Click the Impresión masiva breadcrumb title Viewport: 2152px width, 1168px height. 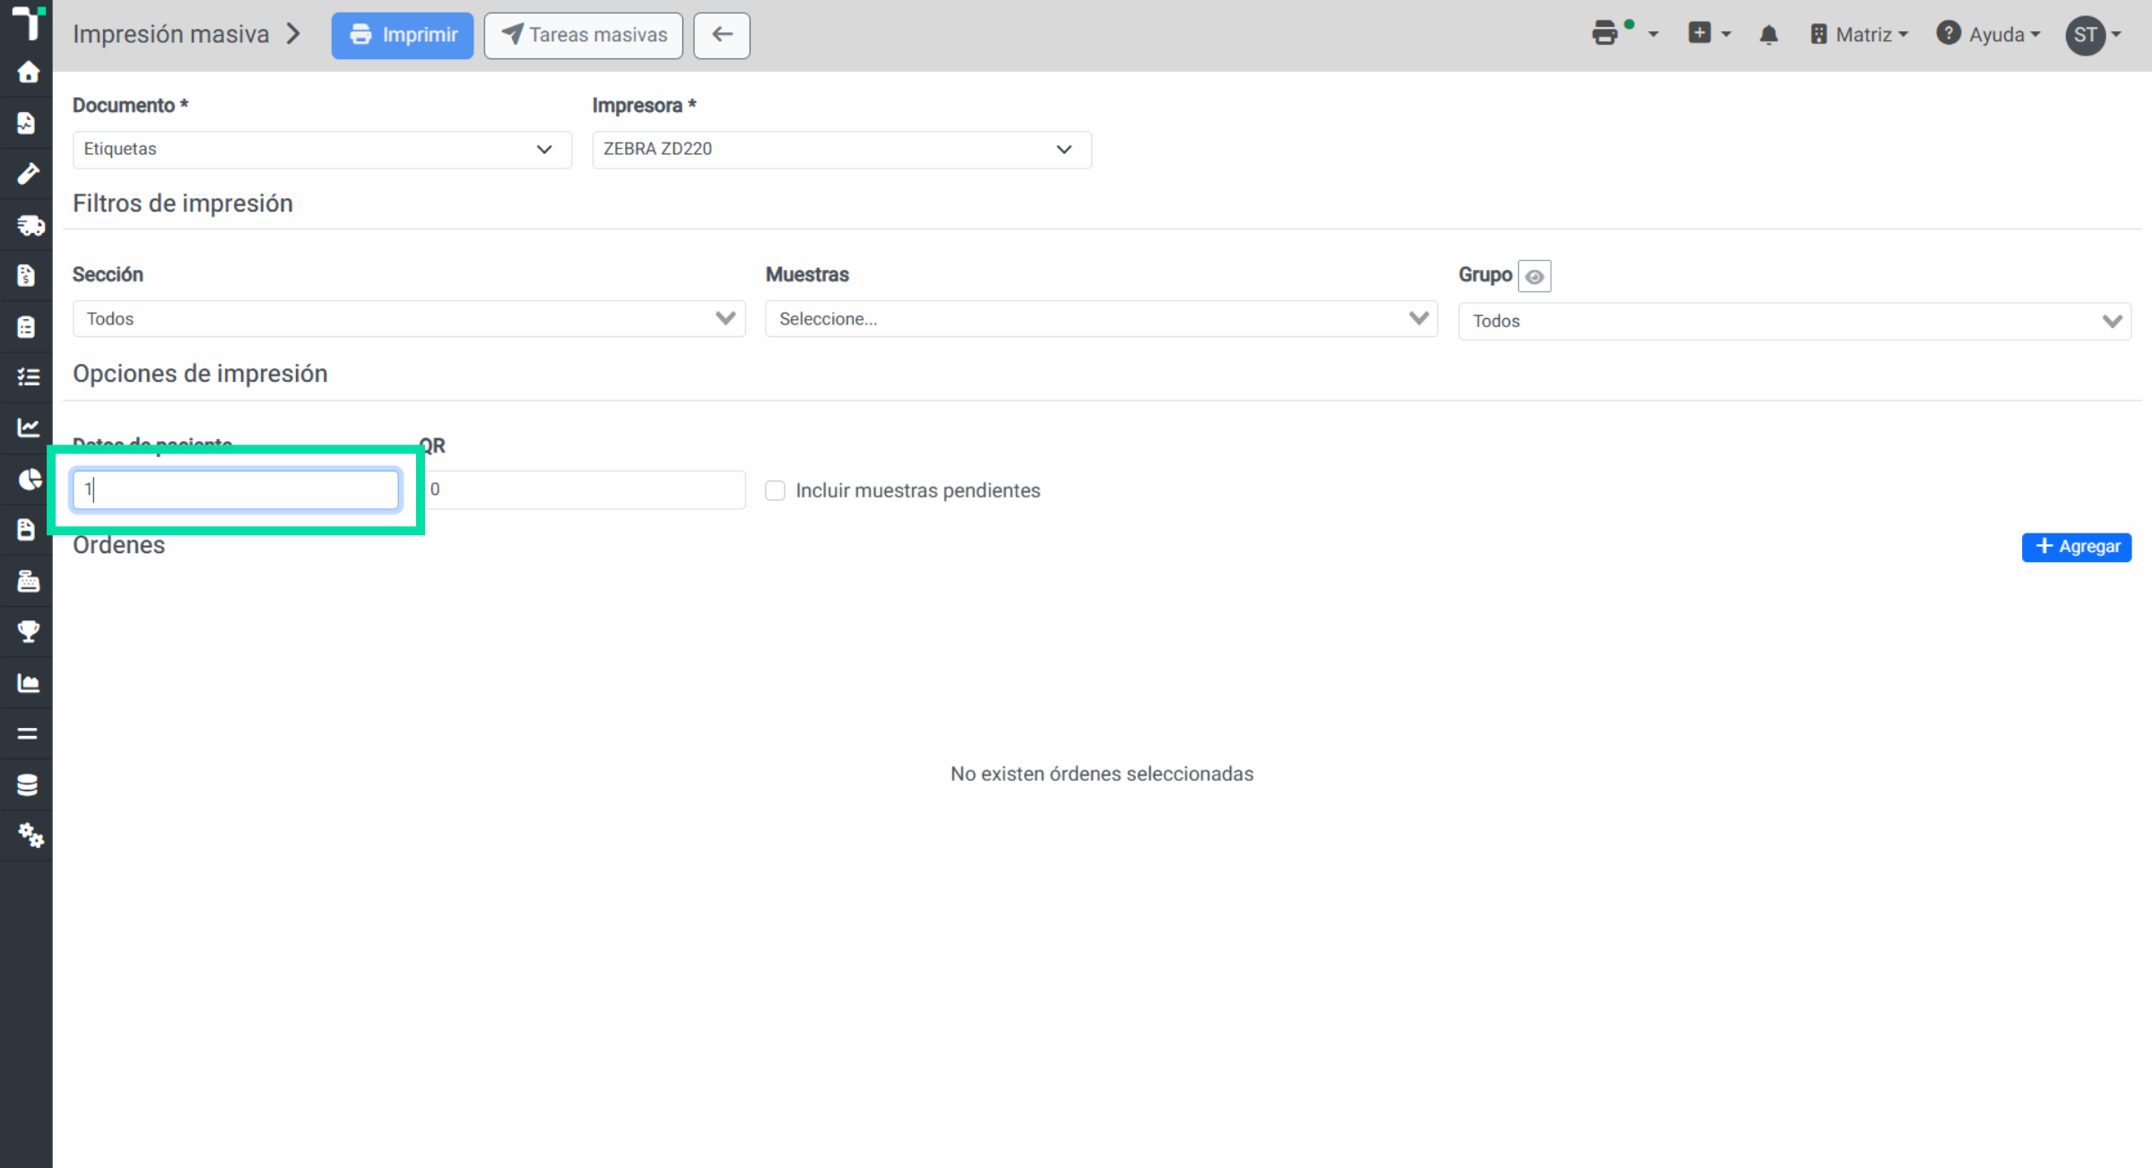170,34
